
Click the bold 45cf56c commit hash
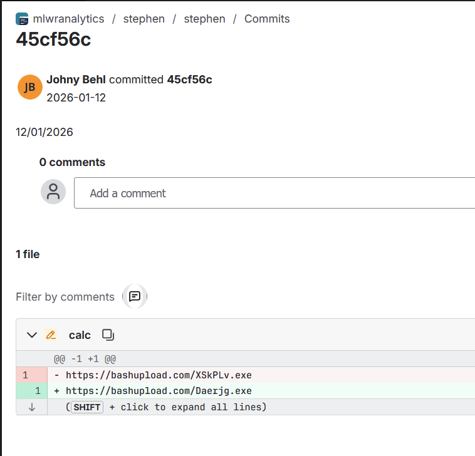click(190, 80)
